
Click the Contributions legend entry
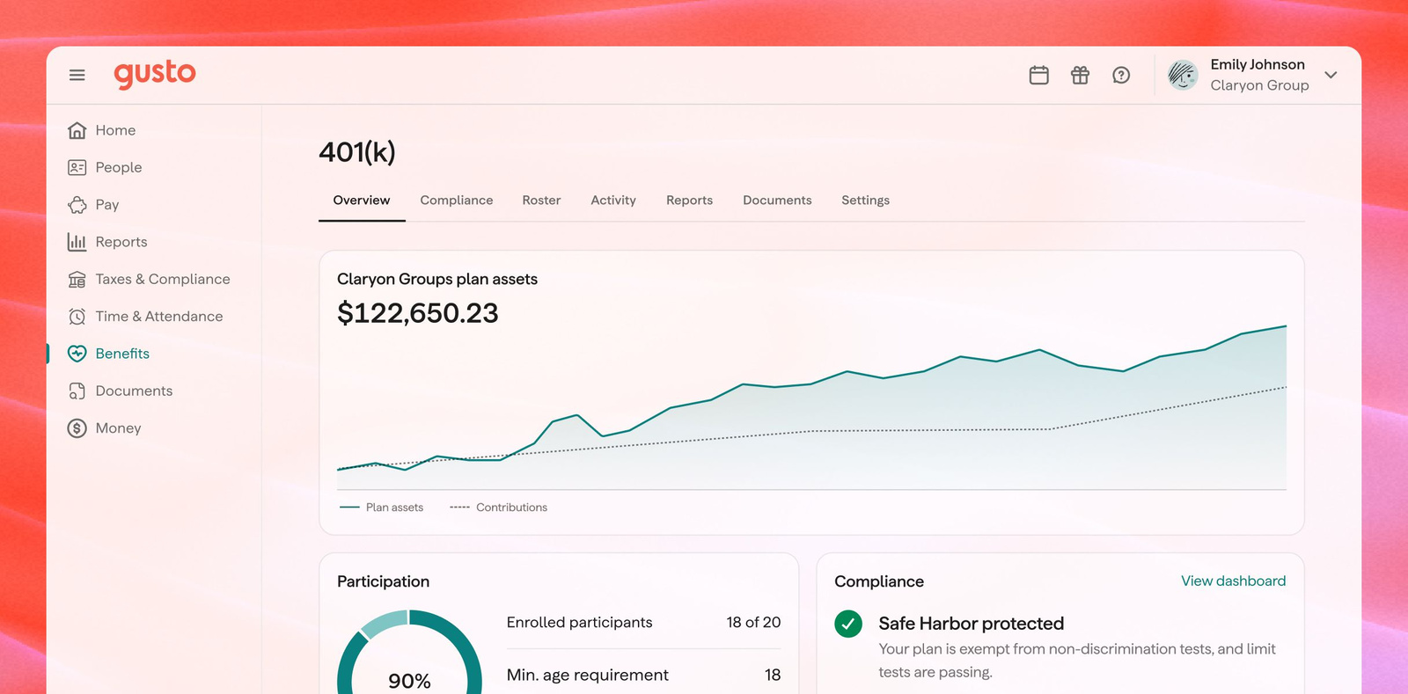498,508
